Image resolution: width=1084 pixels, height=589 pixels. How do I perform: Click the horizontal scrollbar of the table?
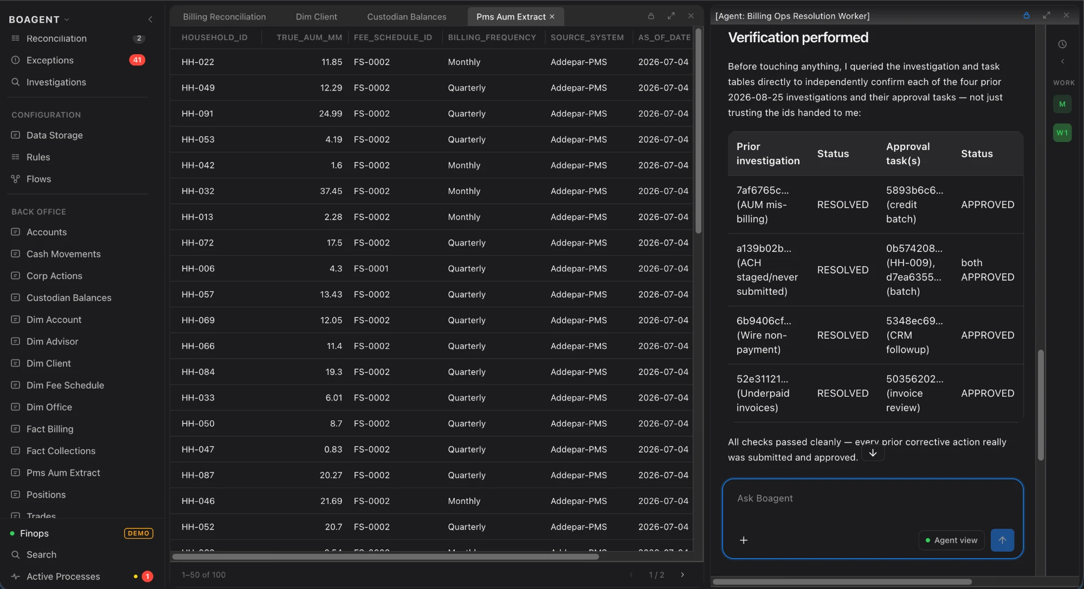pos(385,556)
